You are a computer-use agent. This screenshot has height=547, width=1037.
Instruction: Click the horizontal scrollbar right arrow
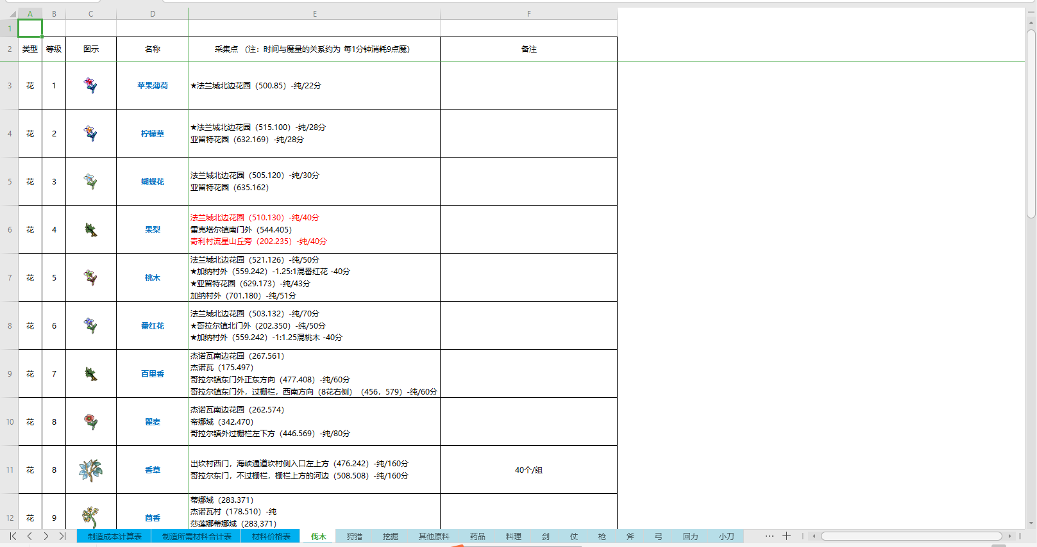coord(1009,536)
